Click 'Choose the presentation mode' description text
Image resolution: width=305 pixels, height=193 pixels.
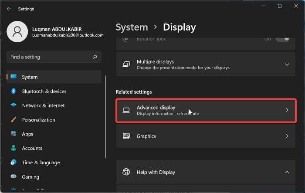(183, 68)
